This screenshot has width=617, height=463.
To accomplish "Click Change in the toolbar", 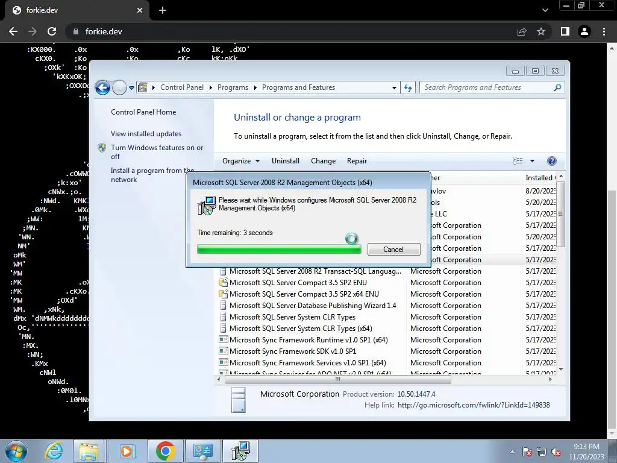I will coord(323,160).
